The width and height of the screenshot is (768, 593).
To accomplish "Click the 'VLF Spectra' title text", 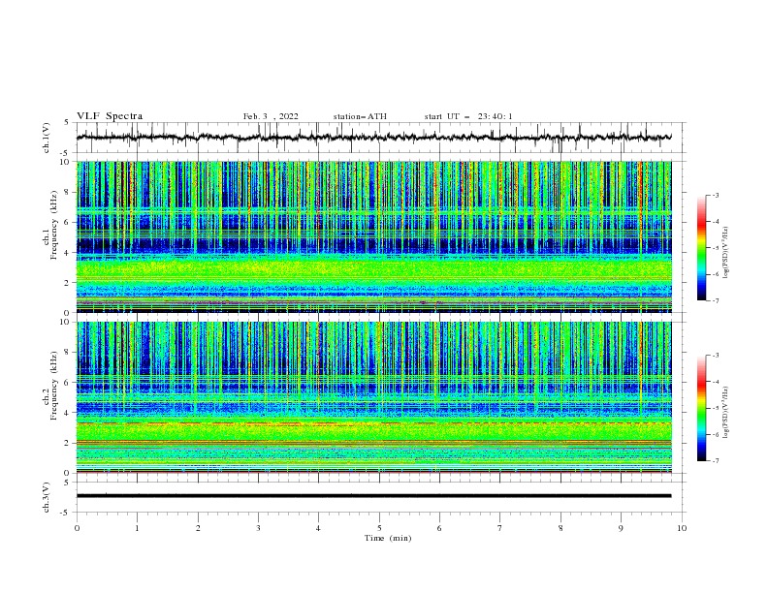I will (x=110, y=116).
